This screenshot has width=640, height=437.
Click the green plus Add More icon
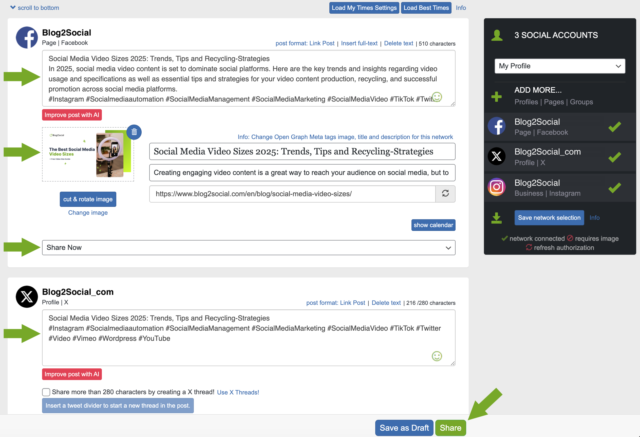(496, 97)
